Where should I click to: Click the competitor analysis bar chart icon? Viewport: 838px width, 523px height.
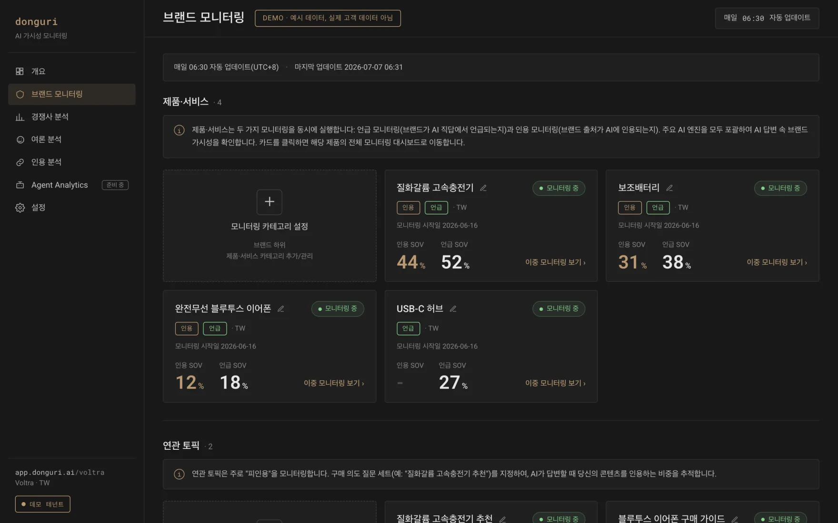coord(20,117)
